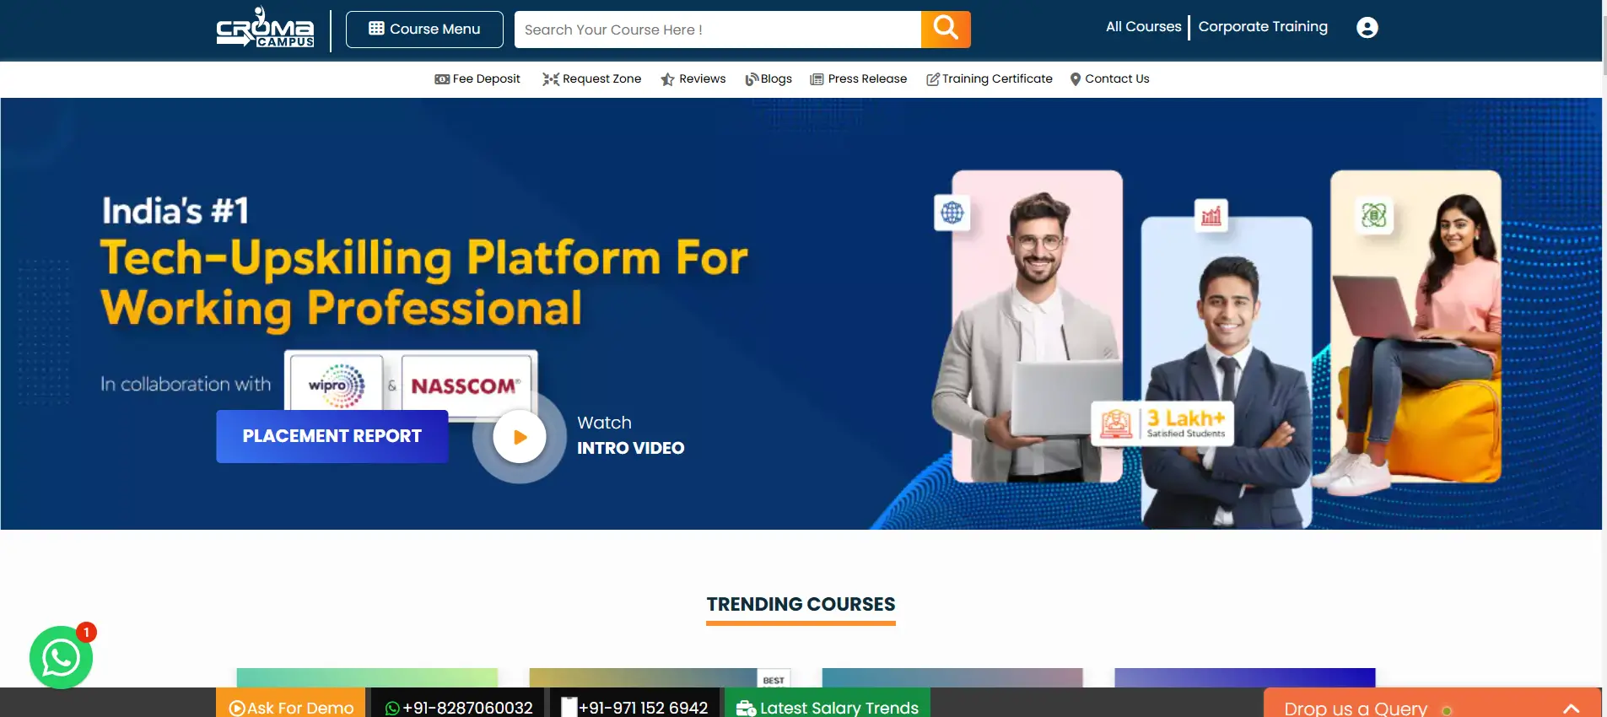
Task: Click the green atom icon on banner
Action: pyautogui.click(x=1373, y=215)
